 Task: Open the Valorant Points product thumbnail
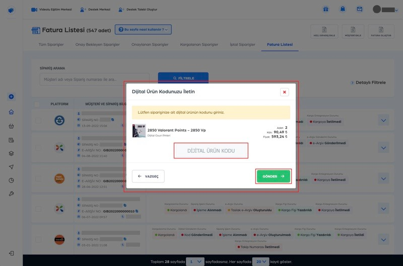coord(139,131)
